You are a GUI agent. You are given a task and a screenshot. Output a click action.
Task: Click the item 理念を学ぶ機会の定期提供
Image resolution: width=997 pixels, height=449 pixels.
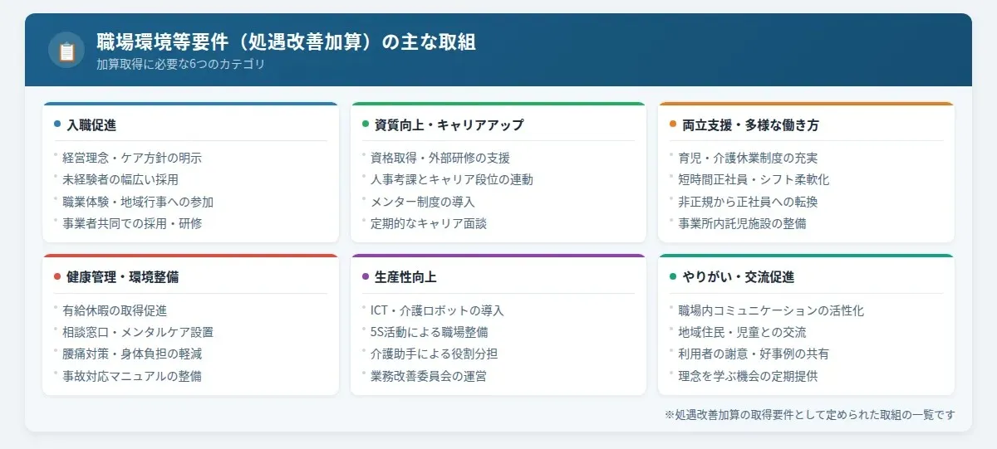click(748, 375)
